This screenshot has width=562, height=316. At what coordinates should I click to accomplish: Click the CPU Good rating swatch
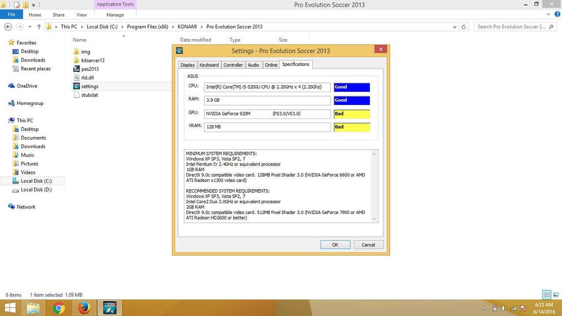(352, 87)
